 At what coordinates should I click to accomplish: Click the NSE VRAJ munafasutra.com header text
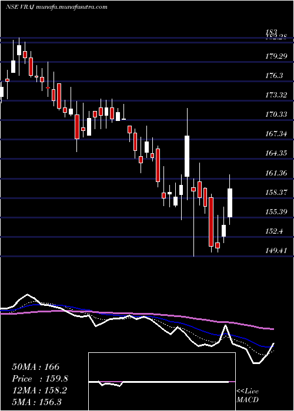[56, 7]
